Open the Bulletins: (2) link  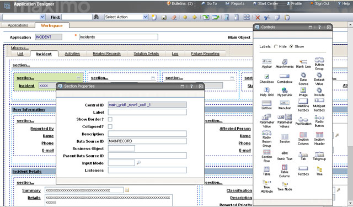point(180,4)
